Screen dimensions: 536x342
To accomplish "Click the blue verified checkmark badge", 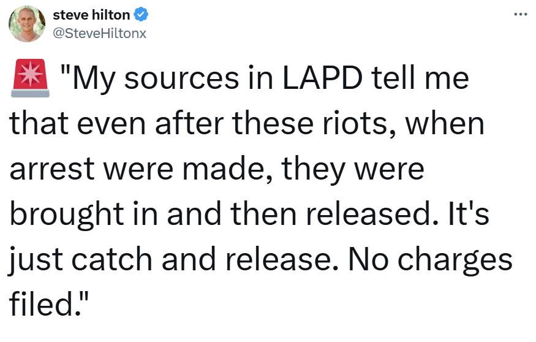I will coord(140,15).
